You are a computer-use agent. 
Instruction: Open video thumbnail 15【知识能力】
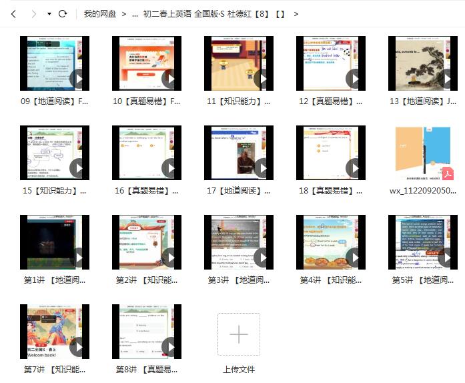click(x=55, y=153)
